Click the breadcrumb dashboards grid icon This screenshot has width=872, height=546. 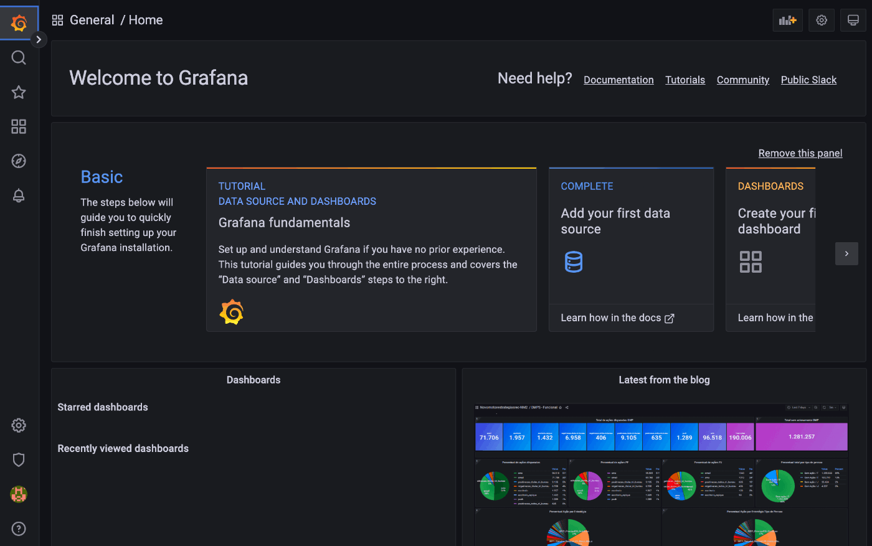coord(57,20)
